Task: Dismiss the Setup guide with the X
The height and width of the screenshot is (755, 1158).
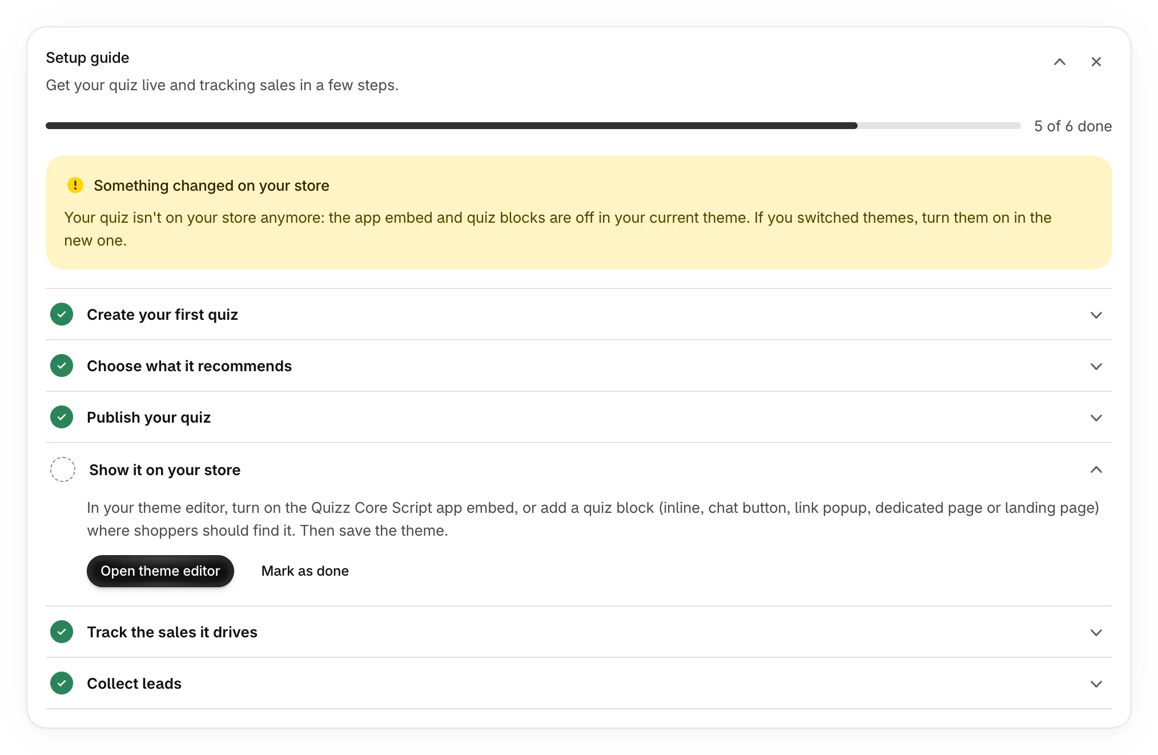Action: 1096,62
